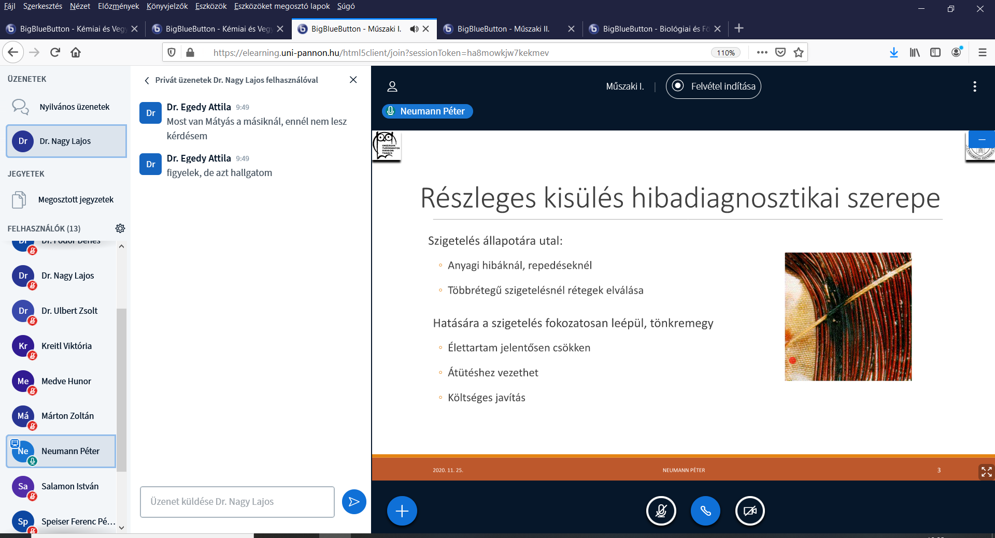Screen dimensions: 995x538
Task: Make the presentation fullscreen
Action: [986, 472]
